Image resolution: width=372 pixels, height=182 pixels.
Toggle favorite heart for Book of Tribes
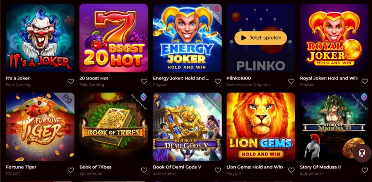(144, 170)
